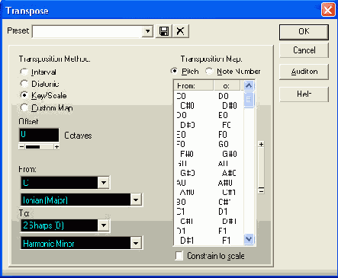The image size is (338, 278).
Task: Click the map list scrollbar thumb
Action: (249, 99)
